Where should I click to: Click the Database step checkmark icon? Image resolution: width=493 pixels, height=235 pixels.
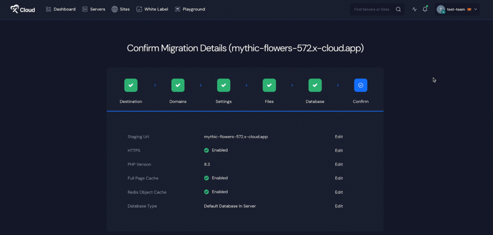click(x=315, y=85)
